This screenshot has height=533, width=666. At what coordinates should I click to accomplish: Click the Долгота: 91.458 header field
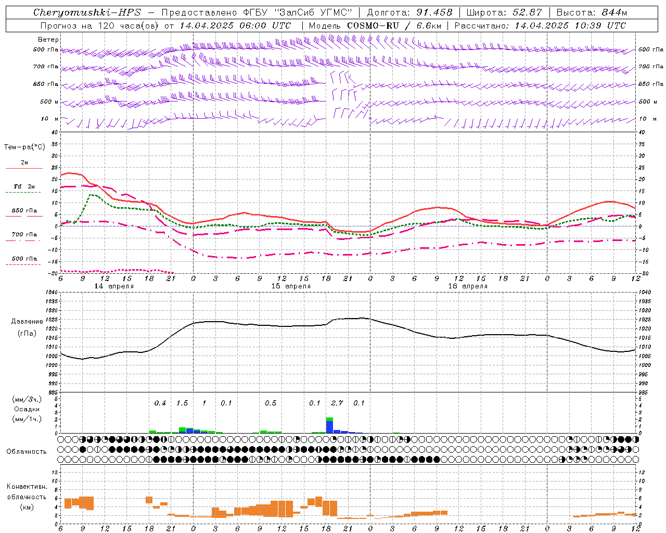409,12
